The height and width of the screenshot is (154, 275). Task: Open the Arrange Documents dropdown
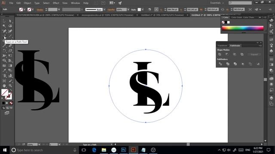click(112, 3)
